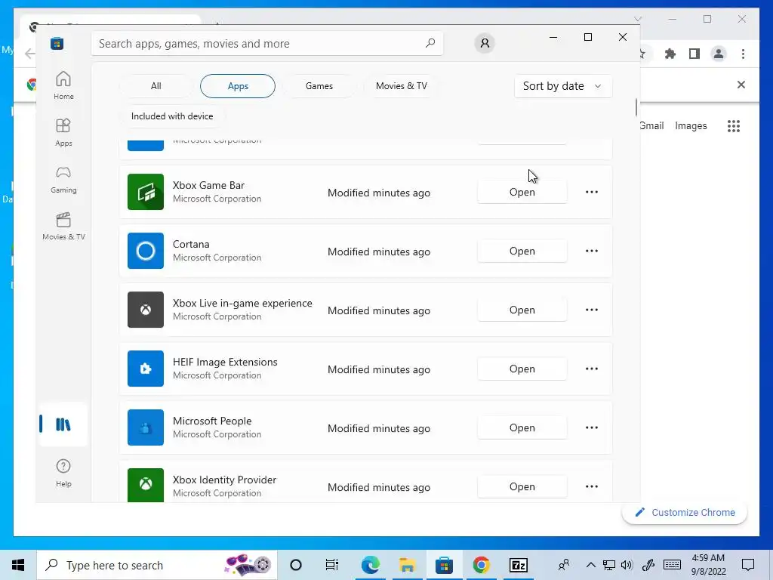The image size is (773, 580).
Task: Open more options for Xbox Identity Provider
Action: pos(592,486)
